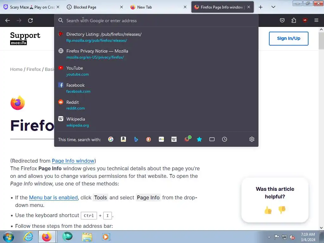Screen dimensions: 324x243
Task: Search bookmarks using the star icon
Action: 199,140
